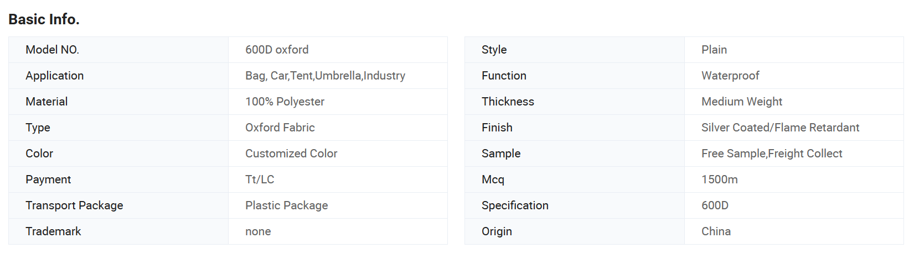Click the Waterproof function value
This screenshot has height=259, width=914.
730,76
